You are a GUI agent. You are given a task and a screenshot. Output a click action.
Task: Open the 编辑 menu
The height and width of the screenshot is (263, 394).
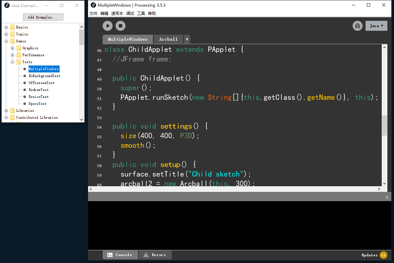[104, 13]
